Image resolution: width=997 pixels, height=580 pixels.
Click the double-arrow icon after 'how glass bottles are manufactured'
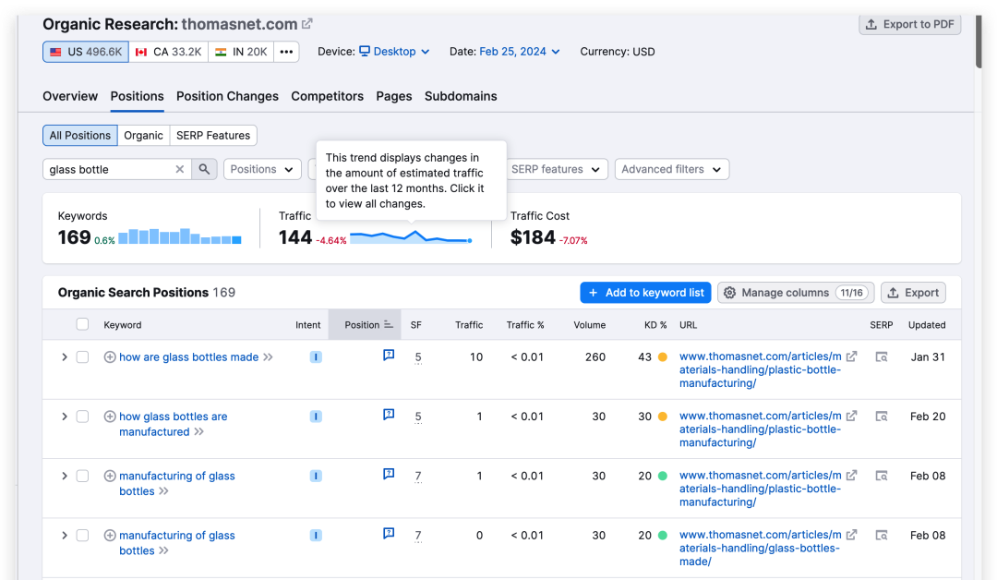(199, 432)
